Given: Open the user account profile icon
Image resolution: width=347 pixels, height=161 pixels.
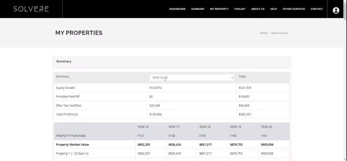Looking at the screenshot, I should click(336, 10).
